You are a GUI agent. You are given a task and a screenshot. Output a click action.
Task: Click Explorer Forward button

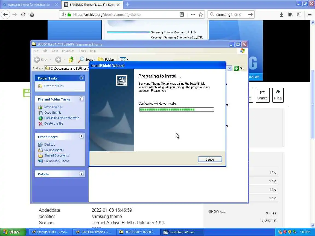click(x=58, y=59)
